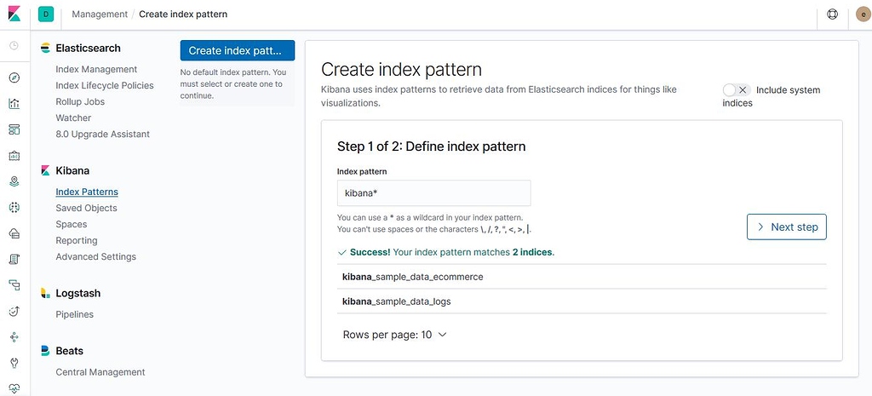Open Machine Learning icon in sidebar
Viewport: 872px width, 396px height.
14,208
